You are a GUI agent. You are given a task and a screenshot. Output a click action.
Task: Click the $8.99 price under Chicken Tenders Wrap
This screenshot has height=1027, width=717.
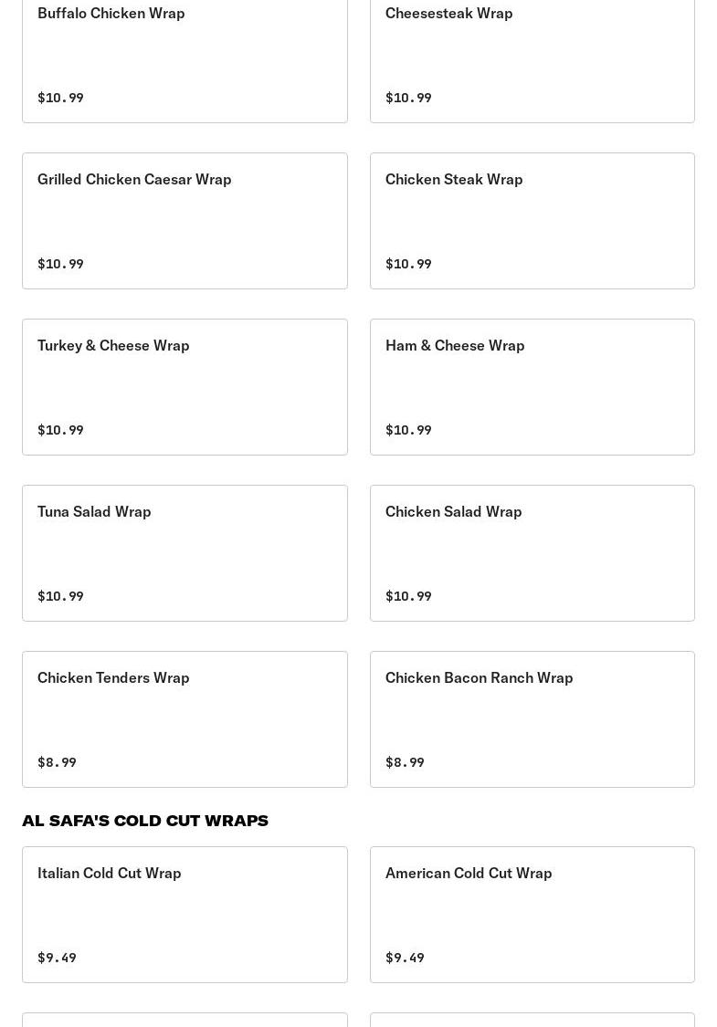(57, 762)
